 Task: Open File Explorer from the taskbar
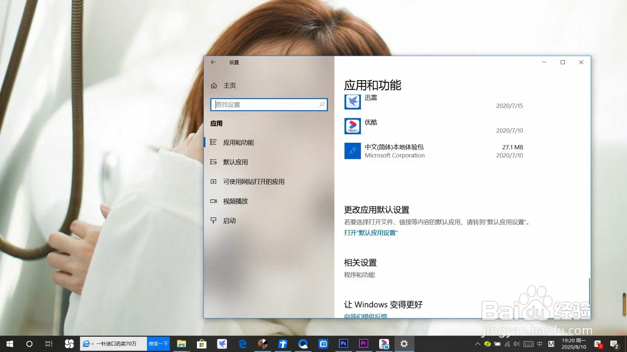[181, 343]
